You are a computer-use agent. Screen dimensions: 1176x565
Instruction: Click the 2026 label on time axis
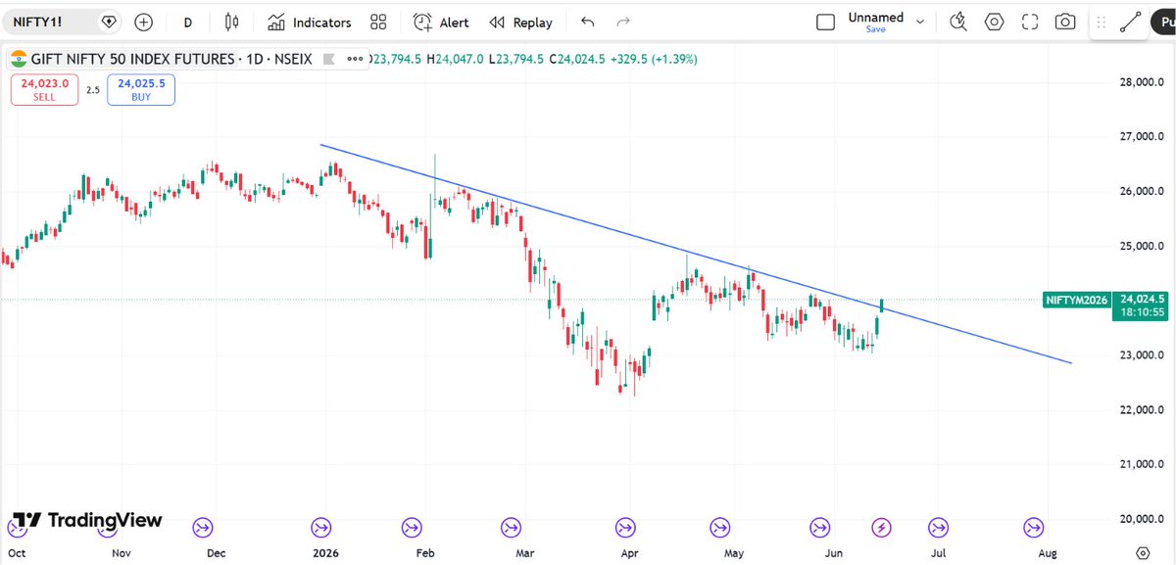pos(325,553)
